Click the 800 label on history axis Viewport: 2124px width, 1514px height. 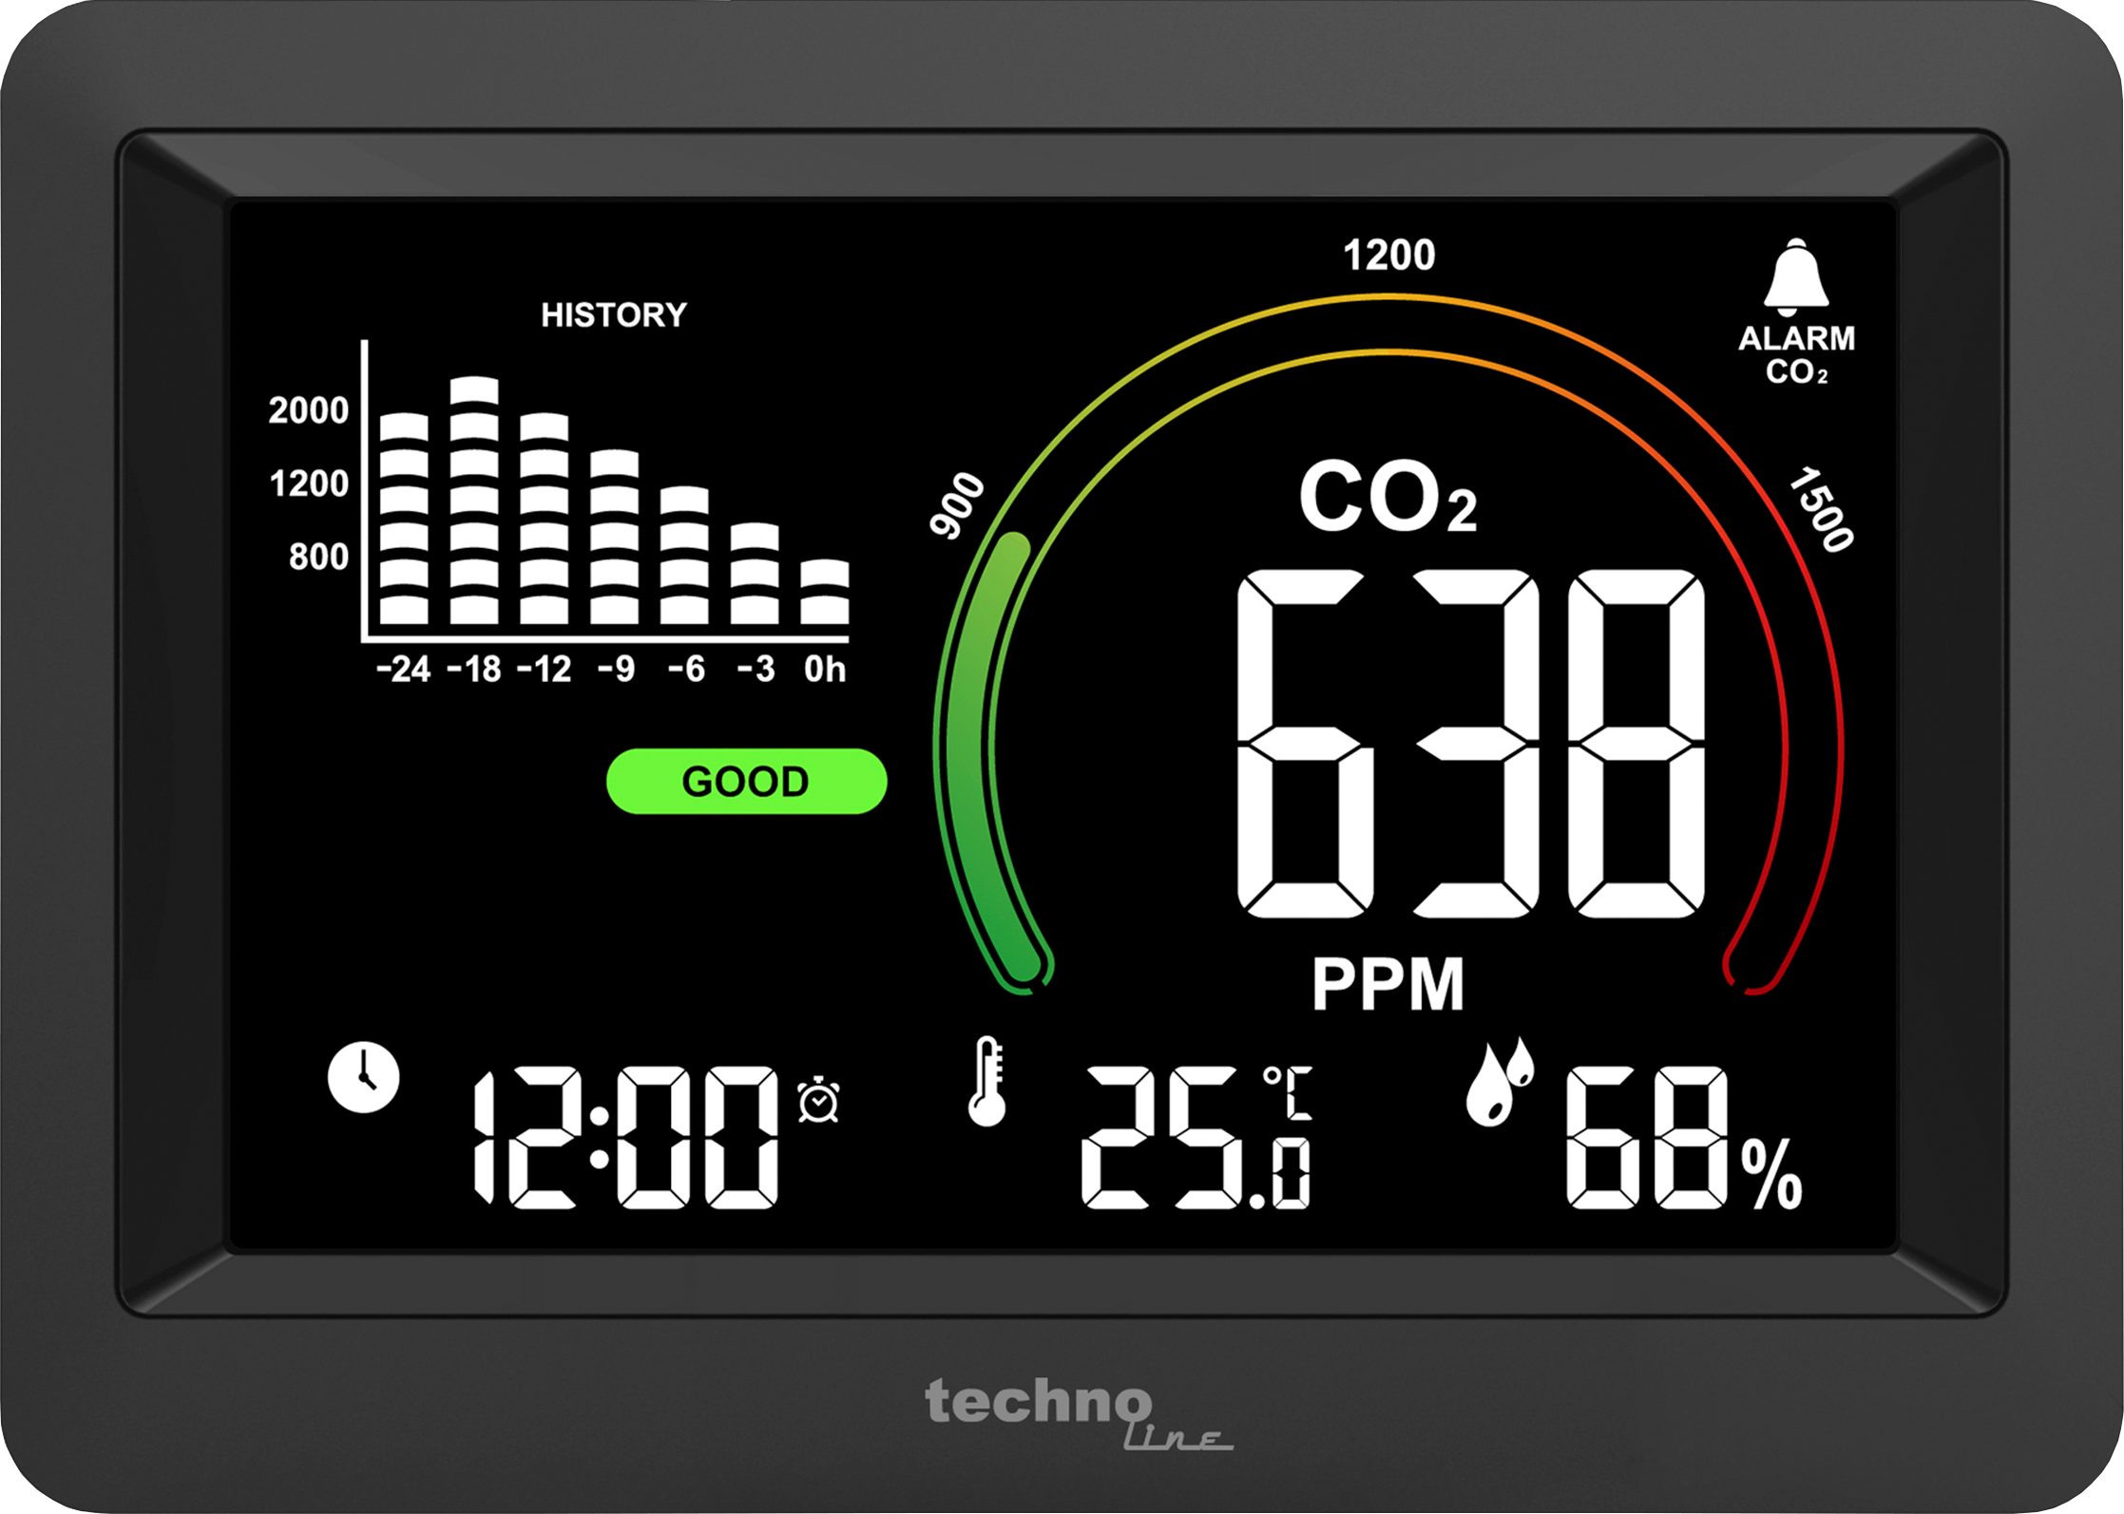tap(318, 557)
